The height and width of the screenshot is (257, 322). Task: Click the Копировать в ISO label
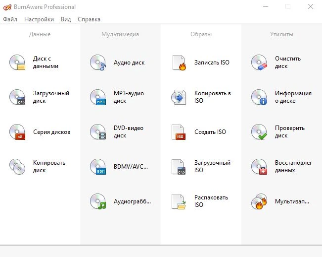point(213,97)
